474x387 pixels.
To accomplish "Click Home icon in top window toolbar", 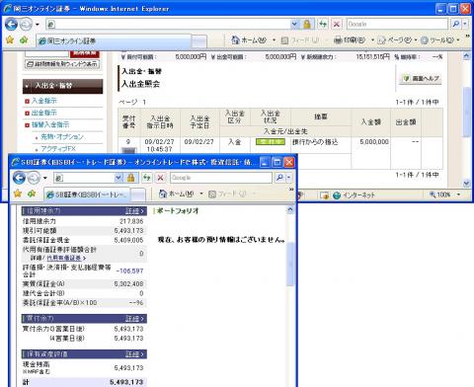I will click(x=235, y=40).
